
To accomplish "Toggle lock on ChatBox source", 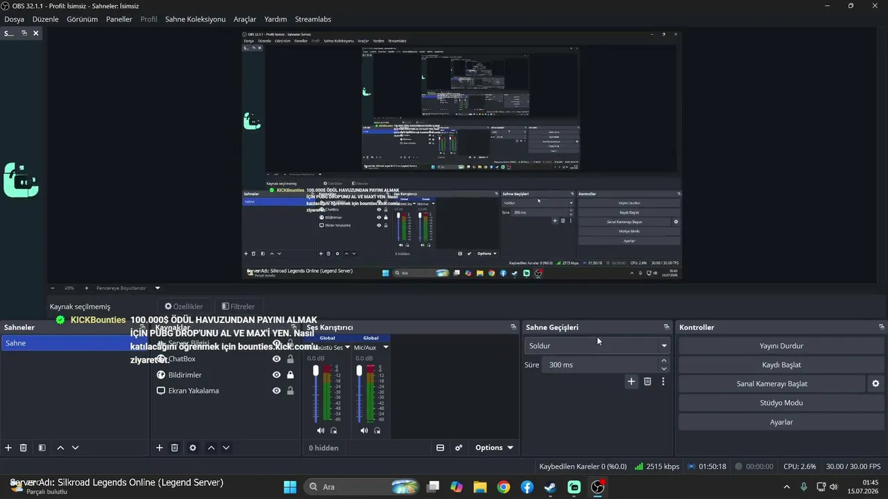I will coord(290,359).
